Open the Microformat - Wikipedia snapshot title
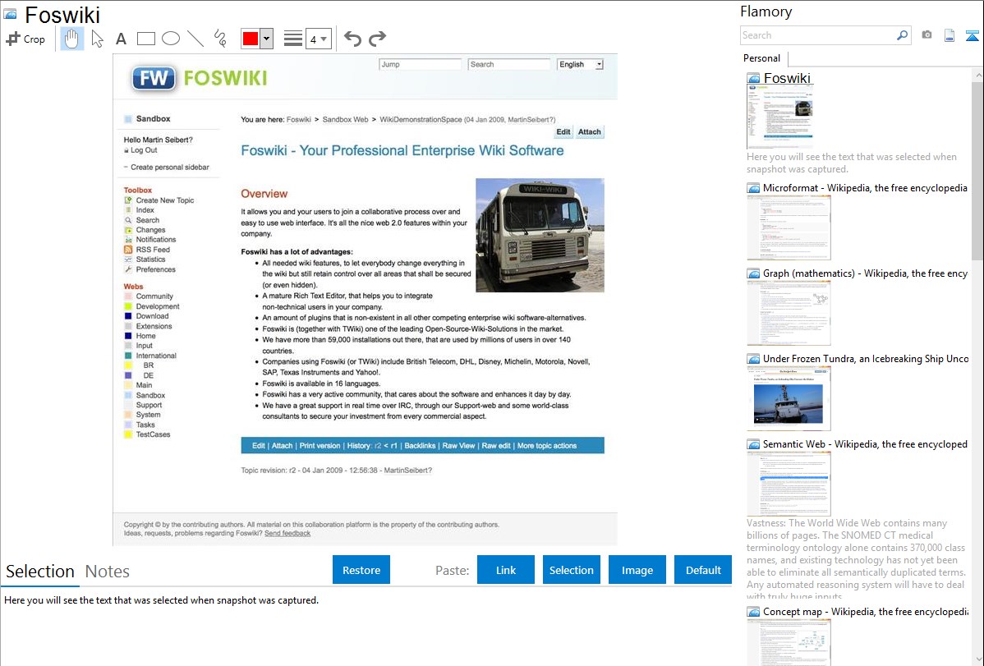The image size is (984, 666). [x=865, y=188]
